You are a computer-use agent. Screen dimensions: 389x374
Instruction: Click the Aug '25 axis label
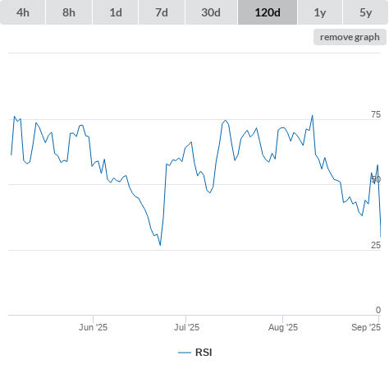(283, 327)
